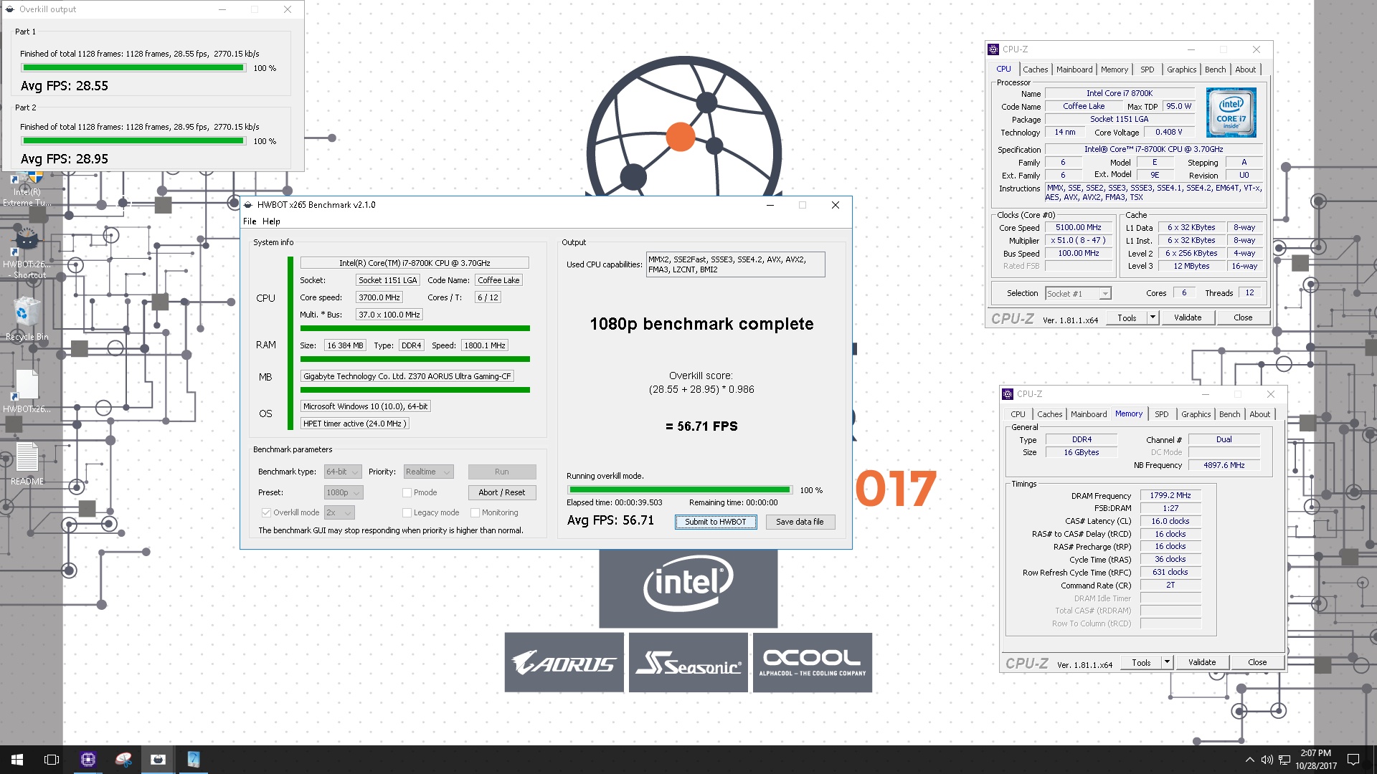Click the blue gauge app taskbar icon

pyautogui.click(x=193, y=760)
